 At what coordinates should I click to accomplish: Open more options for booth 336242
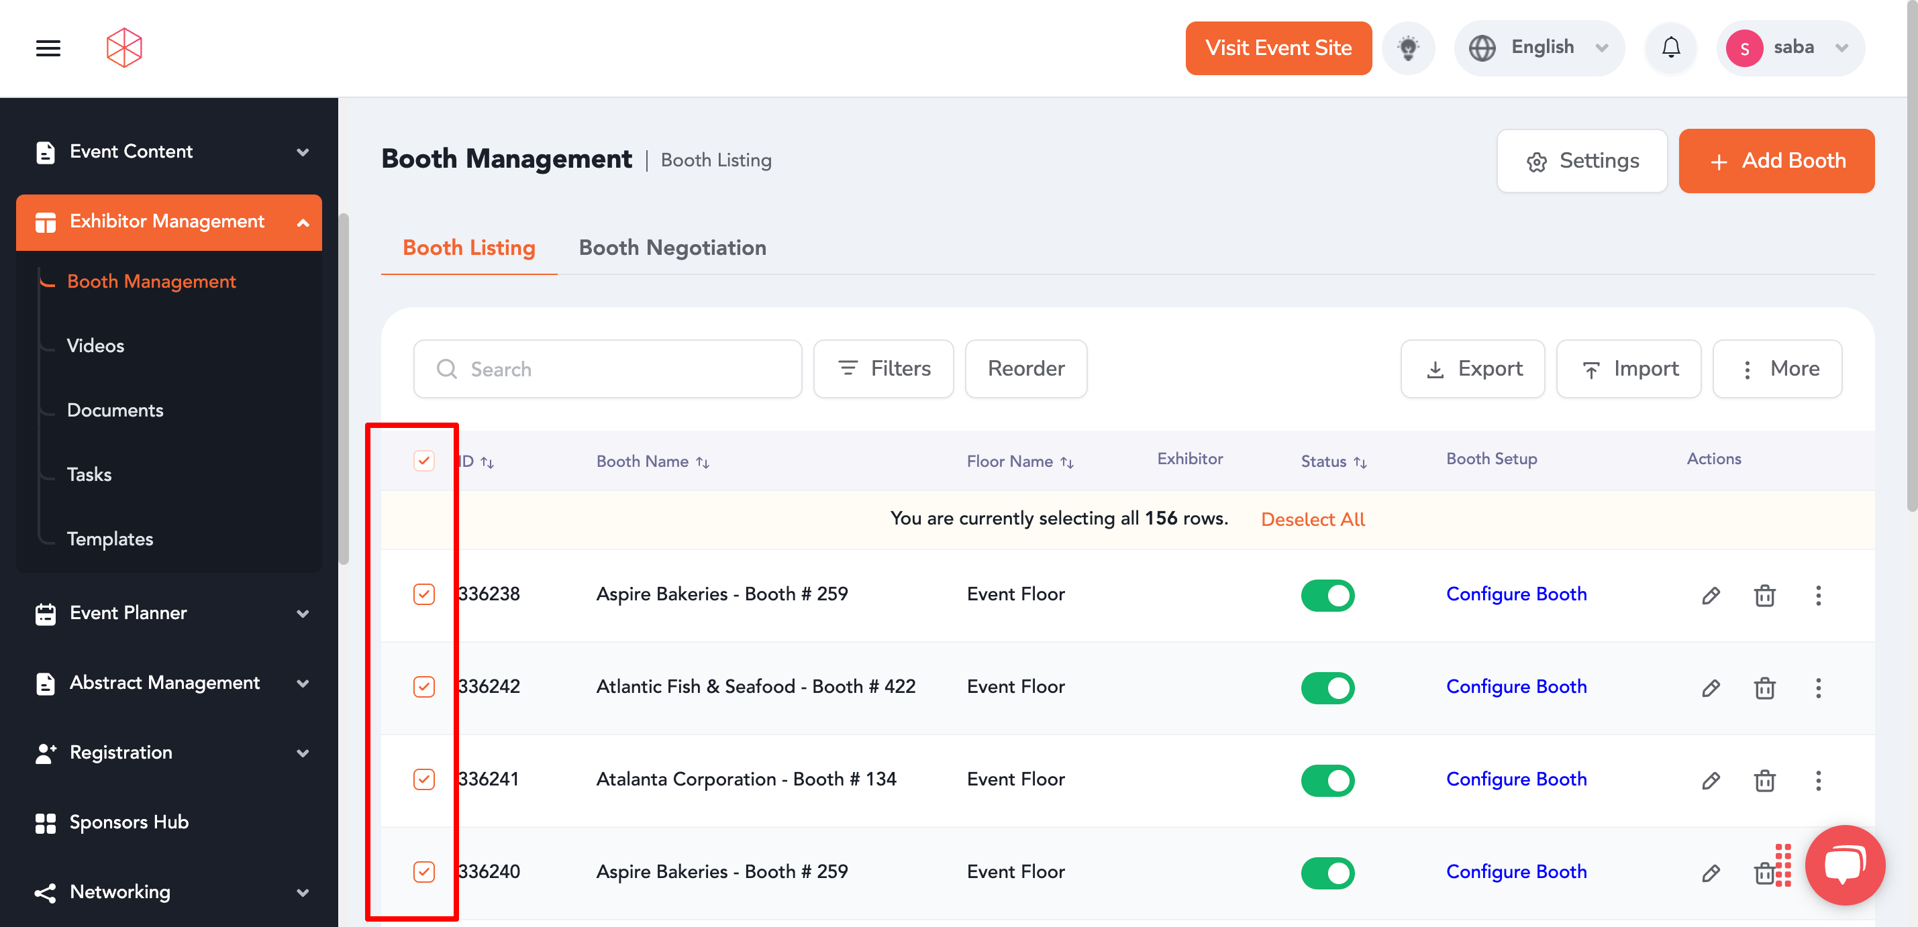tap(1818, 688)
